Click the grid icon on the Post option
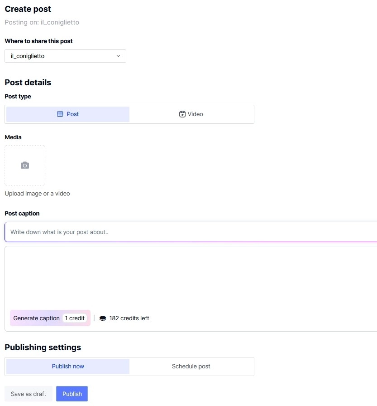This screenshot has width=377, height=406. click(x=60, y=114)
